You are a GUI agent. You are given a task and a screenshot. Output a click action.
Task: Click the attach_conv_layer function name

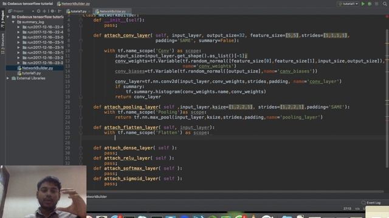pyautogui.click(x=127, y=35)
